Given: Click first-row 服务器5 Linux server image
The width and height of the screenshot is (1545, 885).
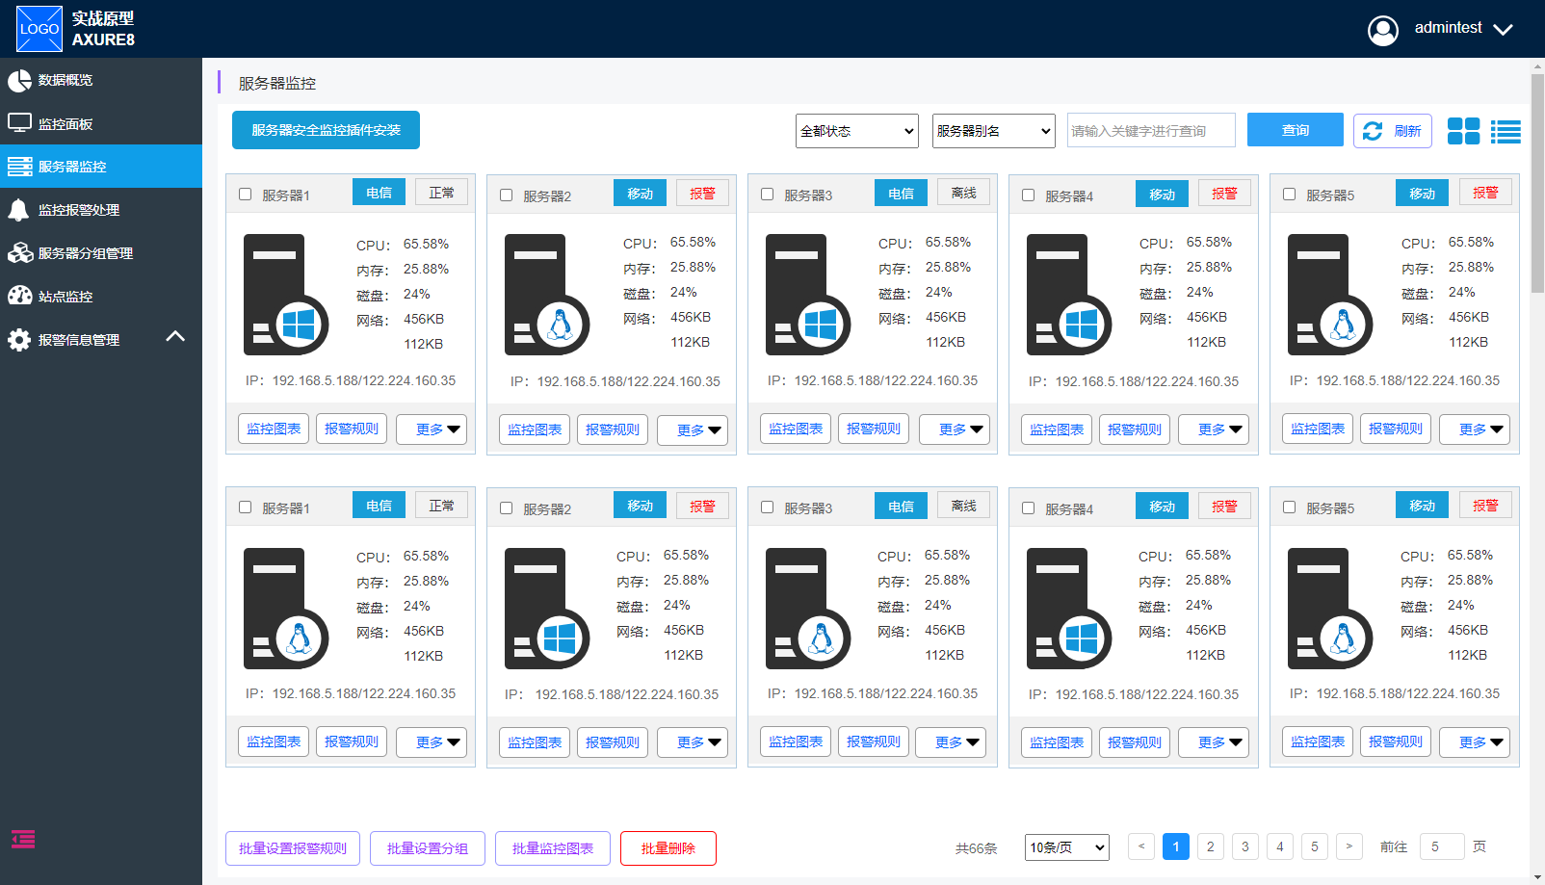Looking at the screenshot, I should [x=1330, y=295].
